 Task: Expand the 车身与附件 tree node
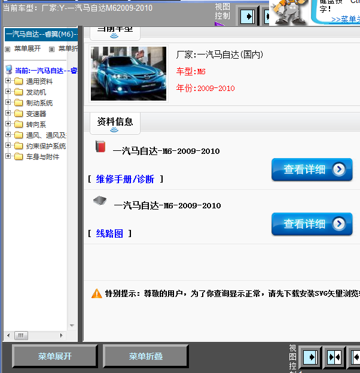pos(8,156)
